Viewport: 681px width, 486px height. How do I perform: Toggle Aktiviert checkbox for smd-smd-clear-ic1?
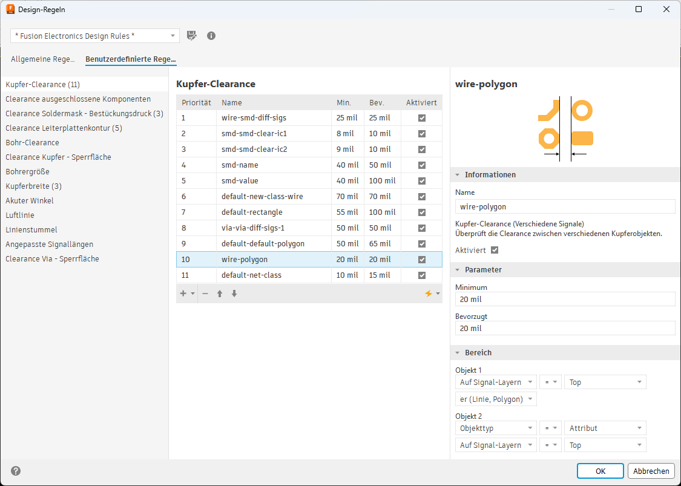[x=422, y=134]
